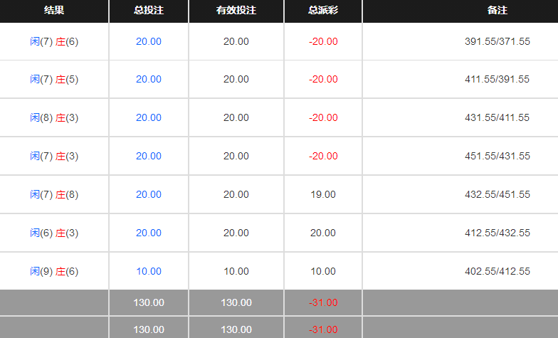558x338 pixels.
Task: Click the 闲(6) 庄(3) result
Action: 54,233
